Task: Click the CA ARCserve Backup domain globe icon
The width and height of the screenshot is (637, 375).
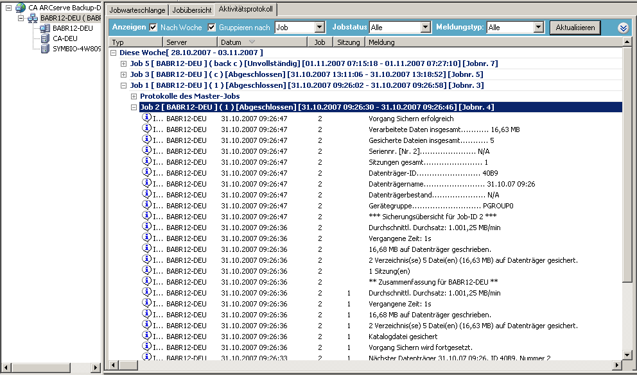Action: coord(21,7)
